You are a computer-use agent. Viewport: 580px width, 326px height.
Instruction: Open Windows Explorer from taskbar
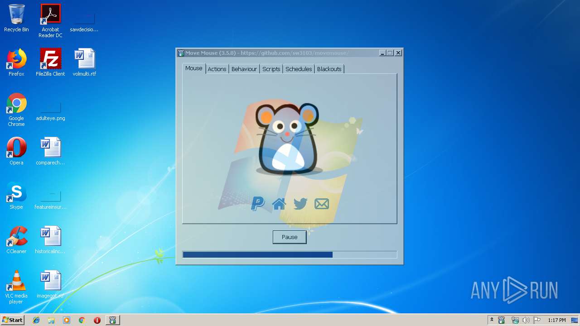pyautogui.click(x=51, y=320)
